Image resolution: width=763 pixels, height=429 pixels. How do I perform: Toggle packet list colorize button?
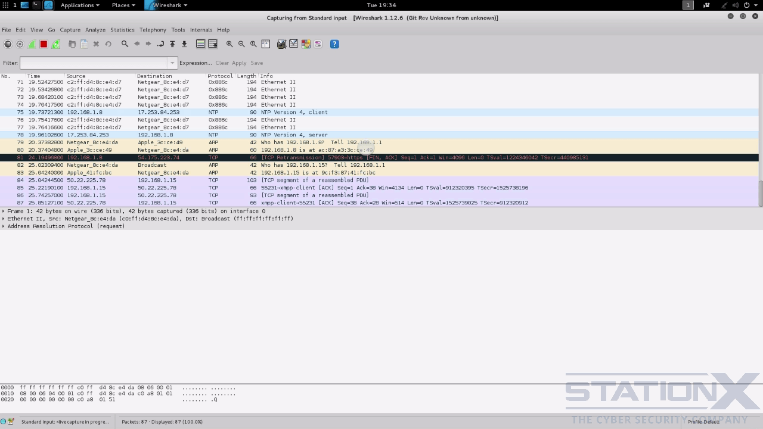(201, 44)
